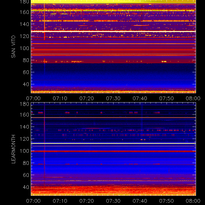The width and height of the screenshot is (205, 205).
Task: Select the 160 tick label on San Vito axis
Action: tap(24, 12)
